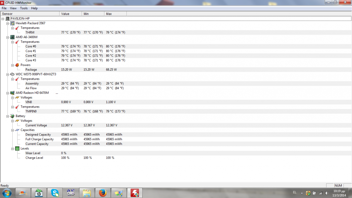This screenshot has height=198, width=352.
Task: Click the Battery node icon
Action: pos(13,116)
